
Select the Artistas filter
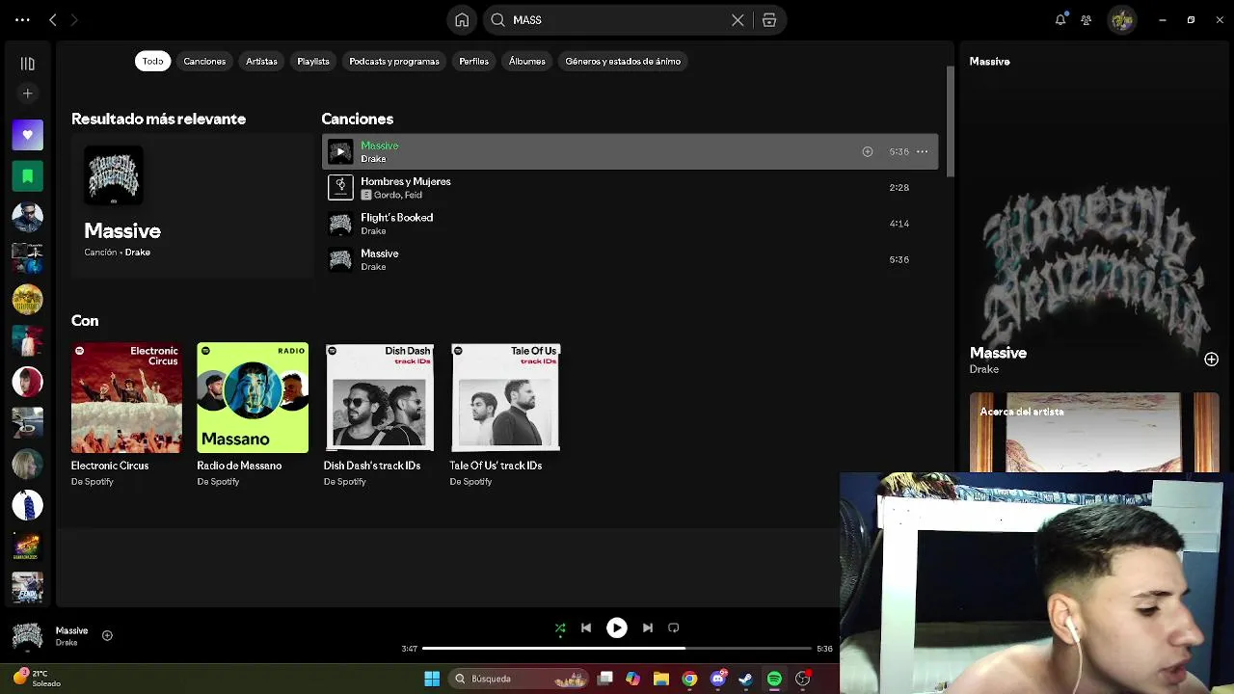(261, 61)
